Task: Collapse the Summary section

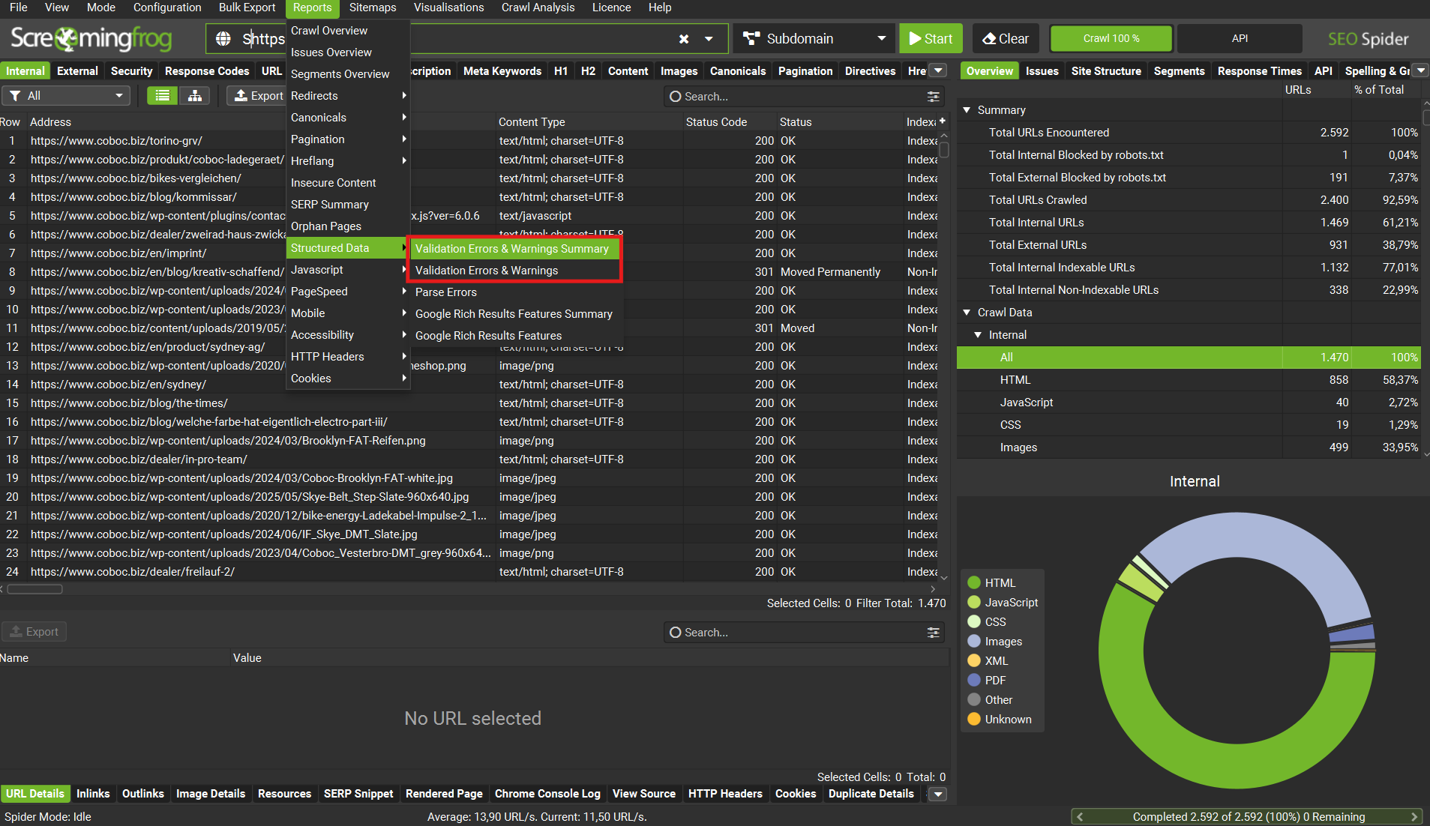Action: pyautogui.click(x=967, y=110)
